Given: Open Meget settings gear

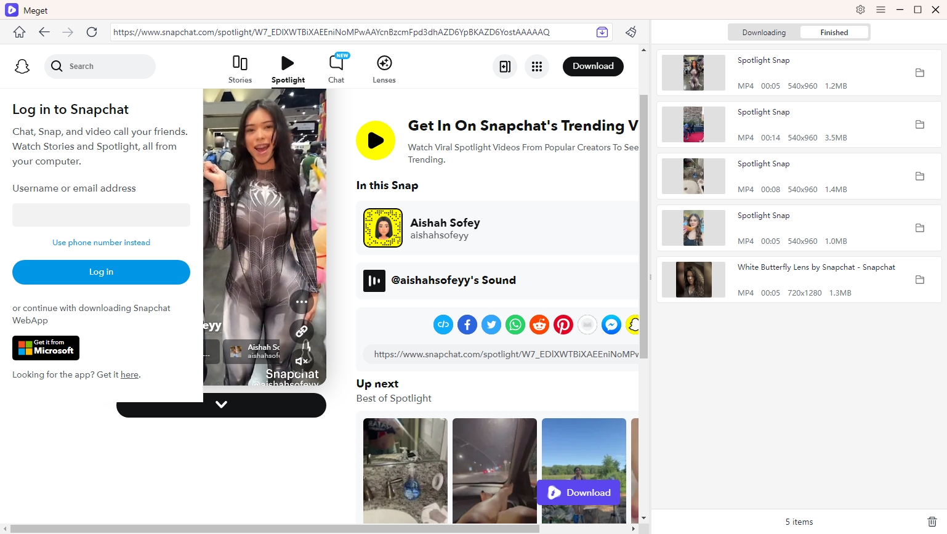Looking at the screenshot, I should (860, 10).
